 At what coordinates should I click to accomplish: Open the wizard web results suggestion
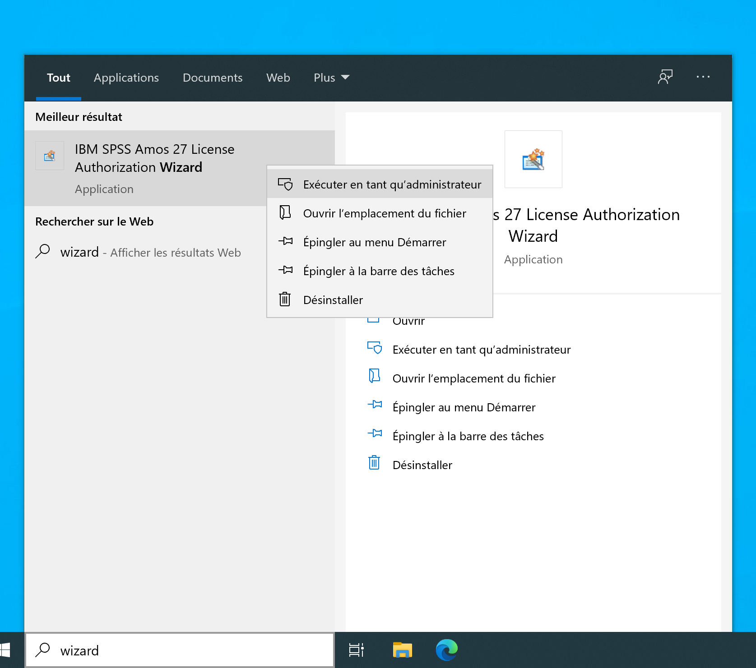click(x=150, y=252)
